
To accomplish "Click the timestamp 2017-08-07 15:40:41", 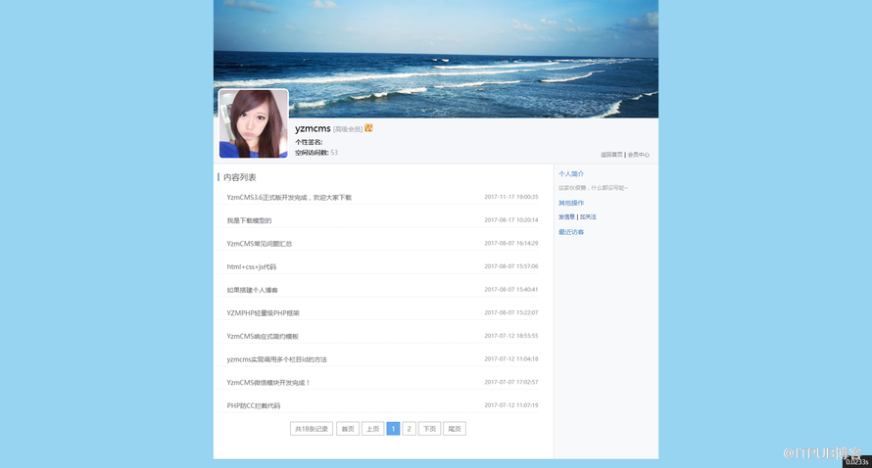I will tap(511, 290).
